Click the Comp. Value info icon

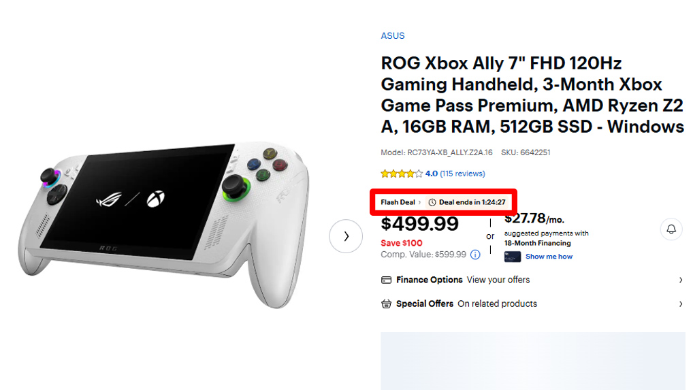(475, 255)
